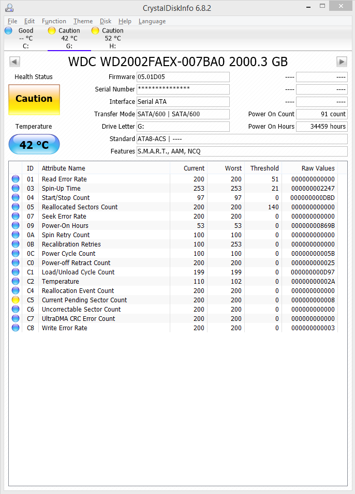This screenshot has height=494, width=355.
Task: Open the Theme menu
Action: (83, 21)
